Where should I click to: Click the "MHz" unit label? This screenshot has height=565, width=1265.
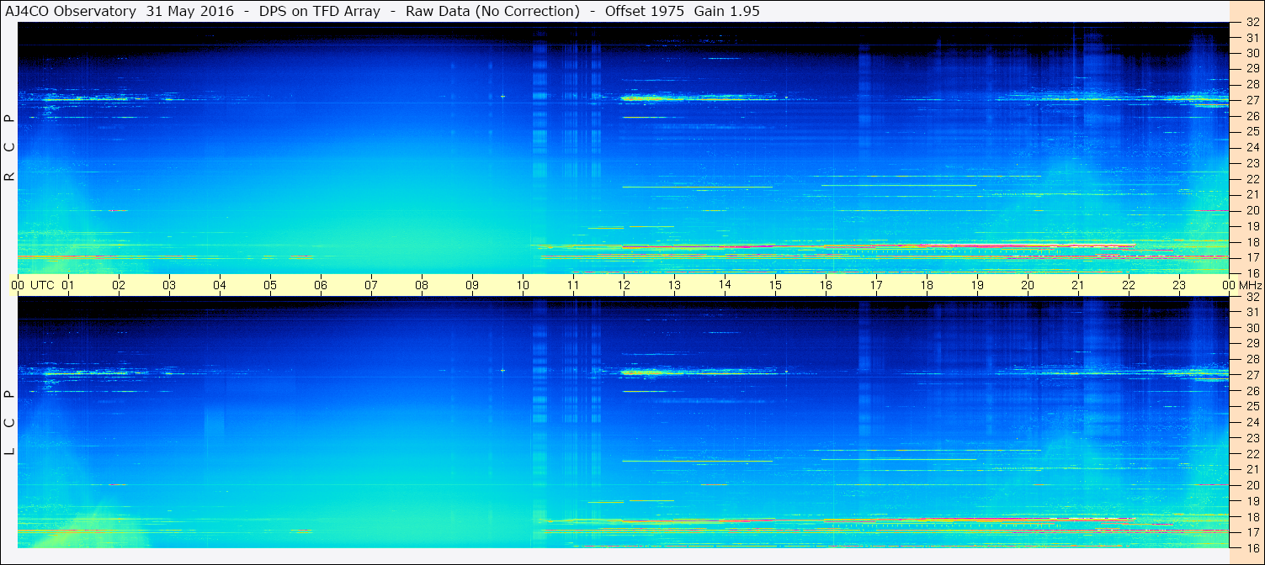coord(1250,285)
